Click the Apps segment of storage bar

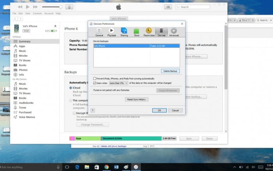click(88, 139)
